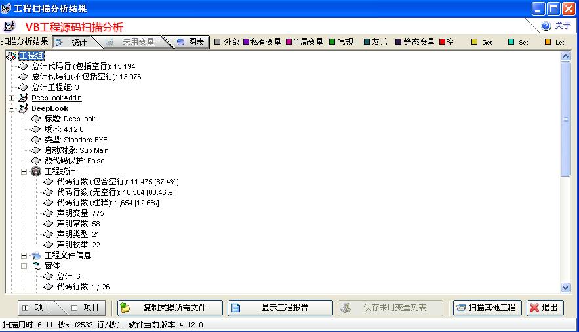This screenshot has height=332, width=579.
Task: Click the tree scrollbar down arrow
Action: coord(565,287)
